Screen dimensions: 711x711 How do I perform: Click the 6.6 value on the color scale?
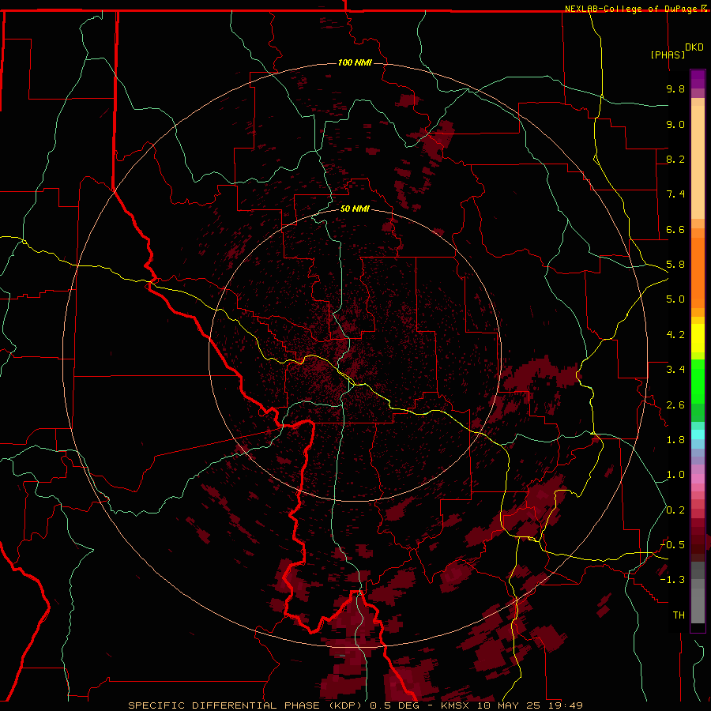(675, 229)
